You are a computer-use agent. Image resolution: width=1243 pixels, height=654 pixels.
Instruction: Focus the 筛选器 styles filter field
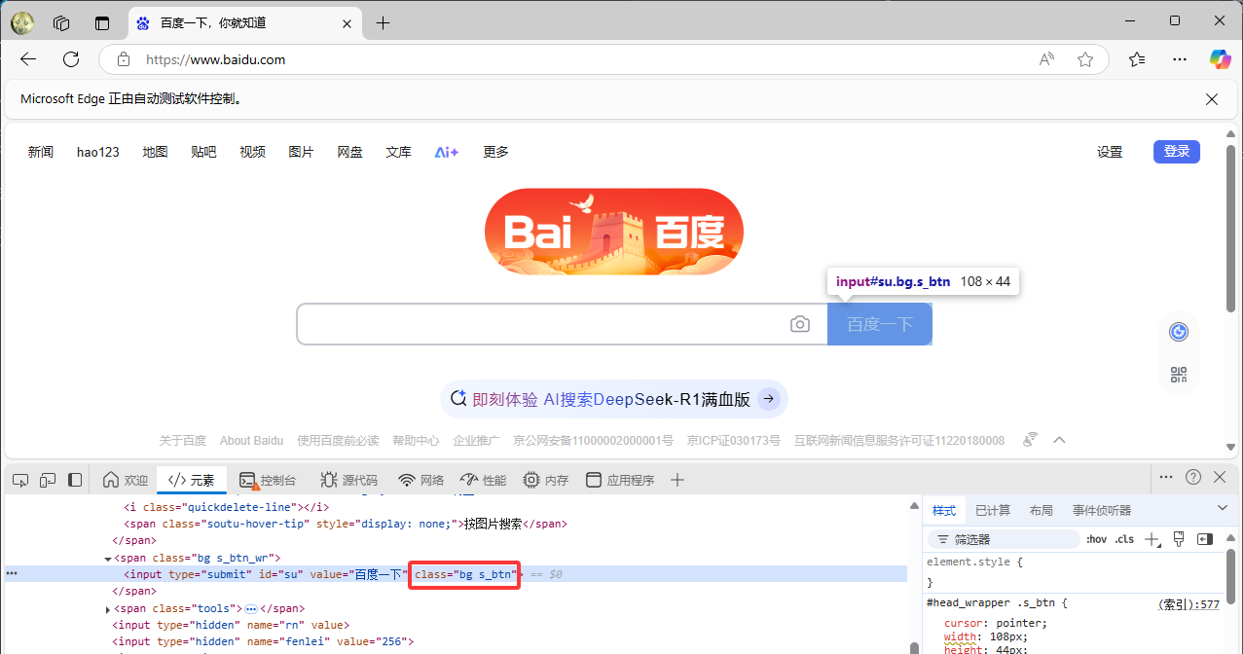click(x=1004, y=539)
